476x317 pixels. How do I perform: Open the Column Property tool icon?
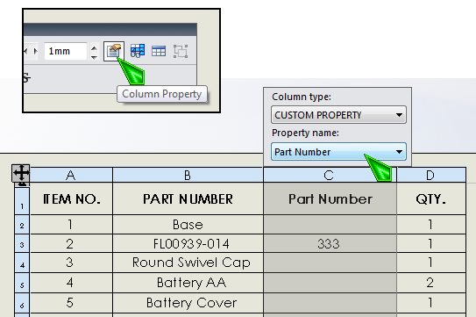click(114, 51)
